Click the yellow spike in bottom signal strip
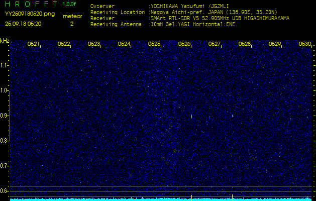 coord(232,196)
